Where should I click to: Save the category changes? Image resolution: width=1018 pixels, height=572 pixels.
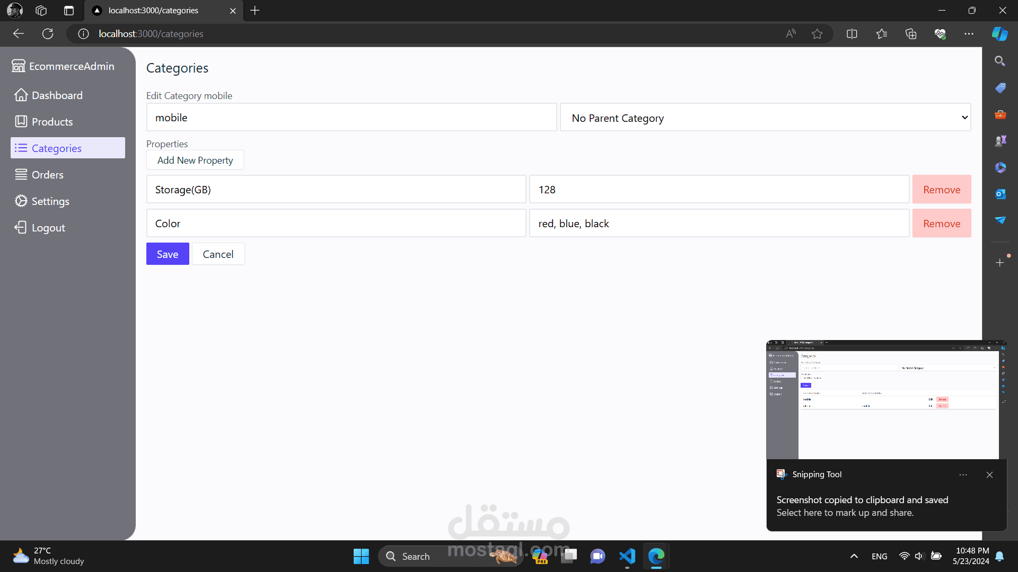tap(168, 254)
